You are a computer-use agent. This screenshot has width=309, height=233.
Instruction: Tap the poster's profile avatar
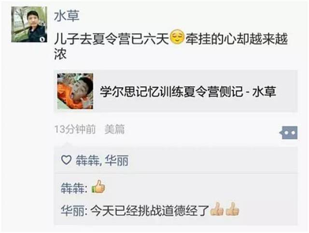click(x=29, y=24)
